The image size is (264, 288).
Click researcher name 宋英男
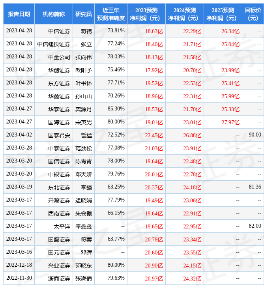[84, 122]
